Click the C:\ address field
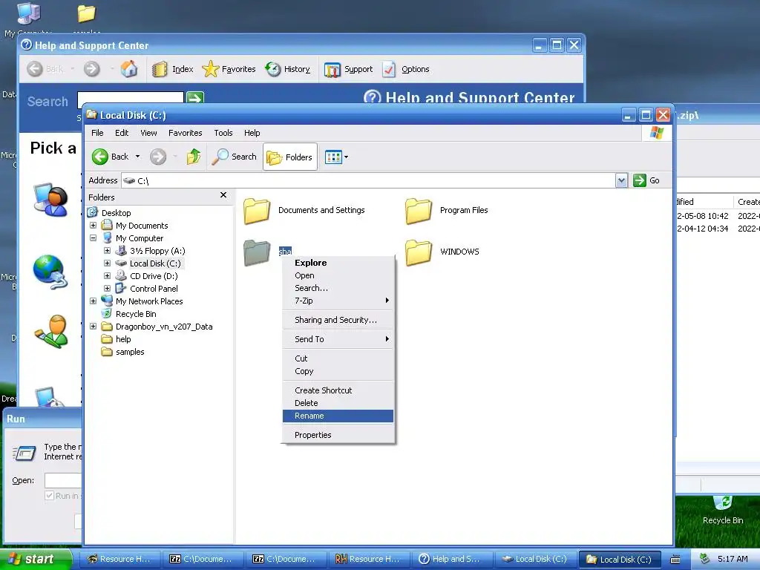The width and height of the screenshot is (760, 570). [x=368, y=180]
